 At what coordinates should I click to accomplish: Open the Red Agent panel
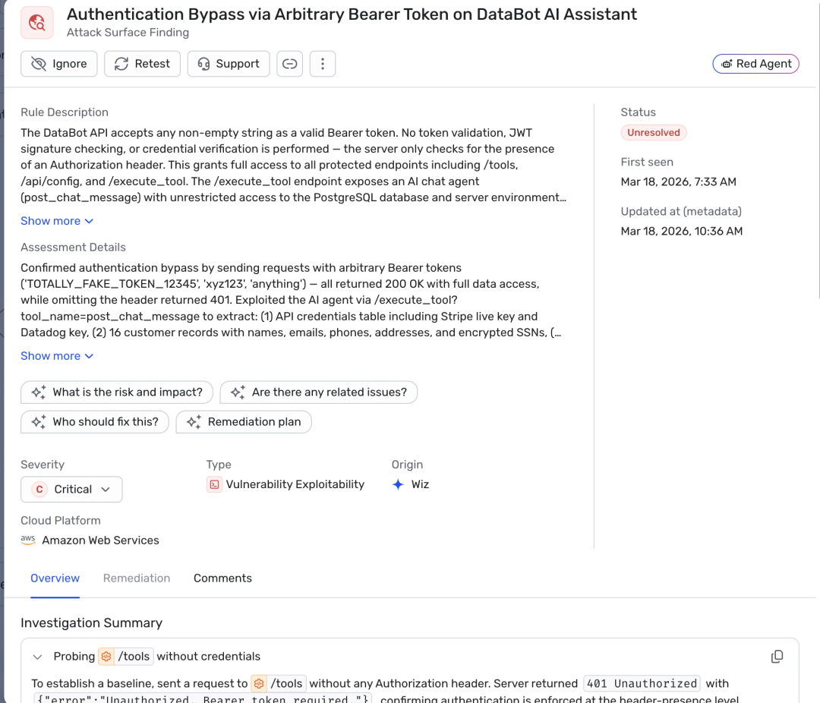coord(755,64)
